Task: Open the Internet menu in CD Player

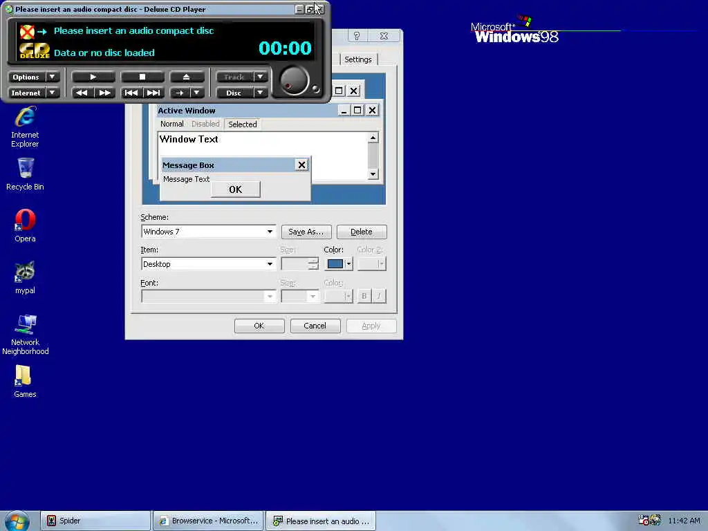Action: (x=26, y=93)
